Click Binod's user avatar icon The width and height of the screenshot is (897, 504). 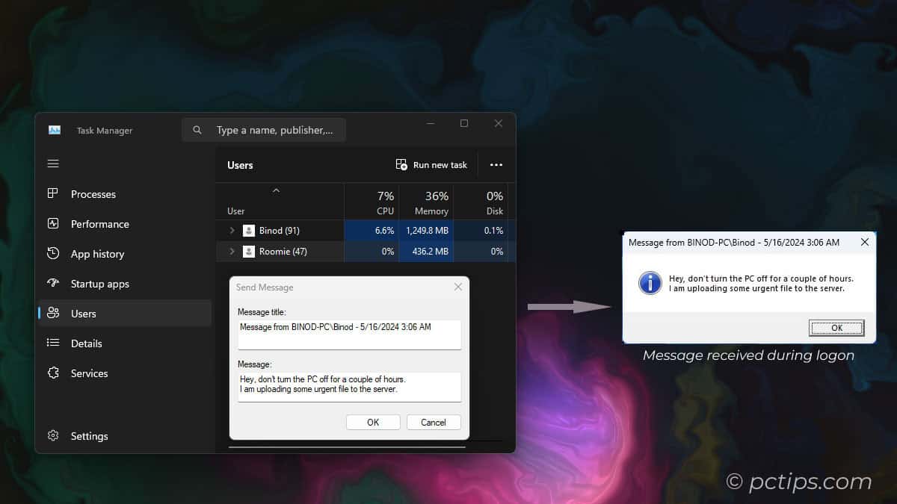(249, 230)
